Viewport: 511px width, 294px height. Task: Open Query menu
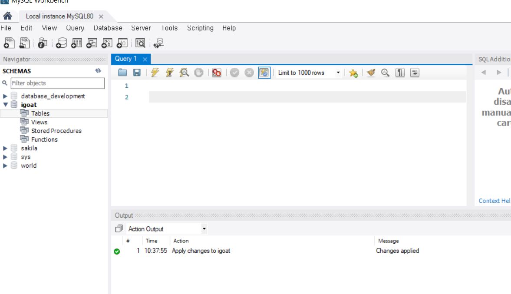pyautogui.click(x=75, y=28)
